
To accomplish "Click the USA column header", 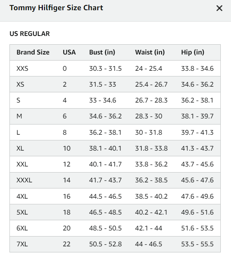I will (x=69, y=52).
